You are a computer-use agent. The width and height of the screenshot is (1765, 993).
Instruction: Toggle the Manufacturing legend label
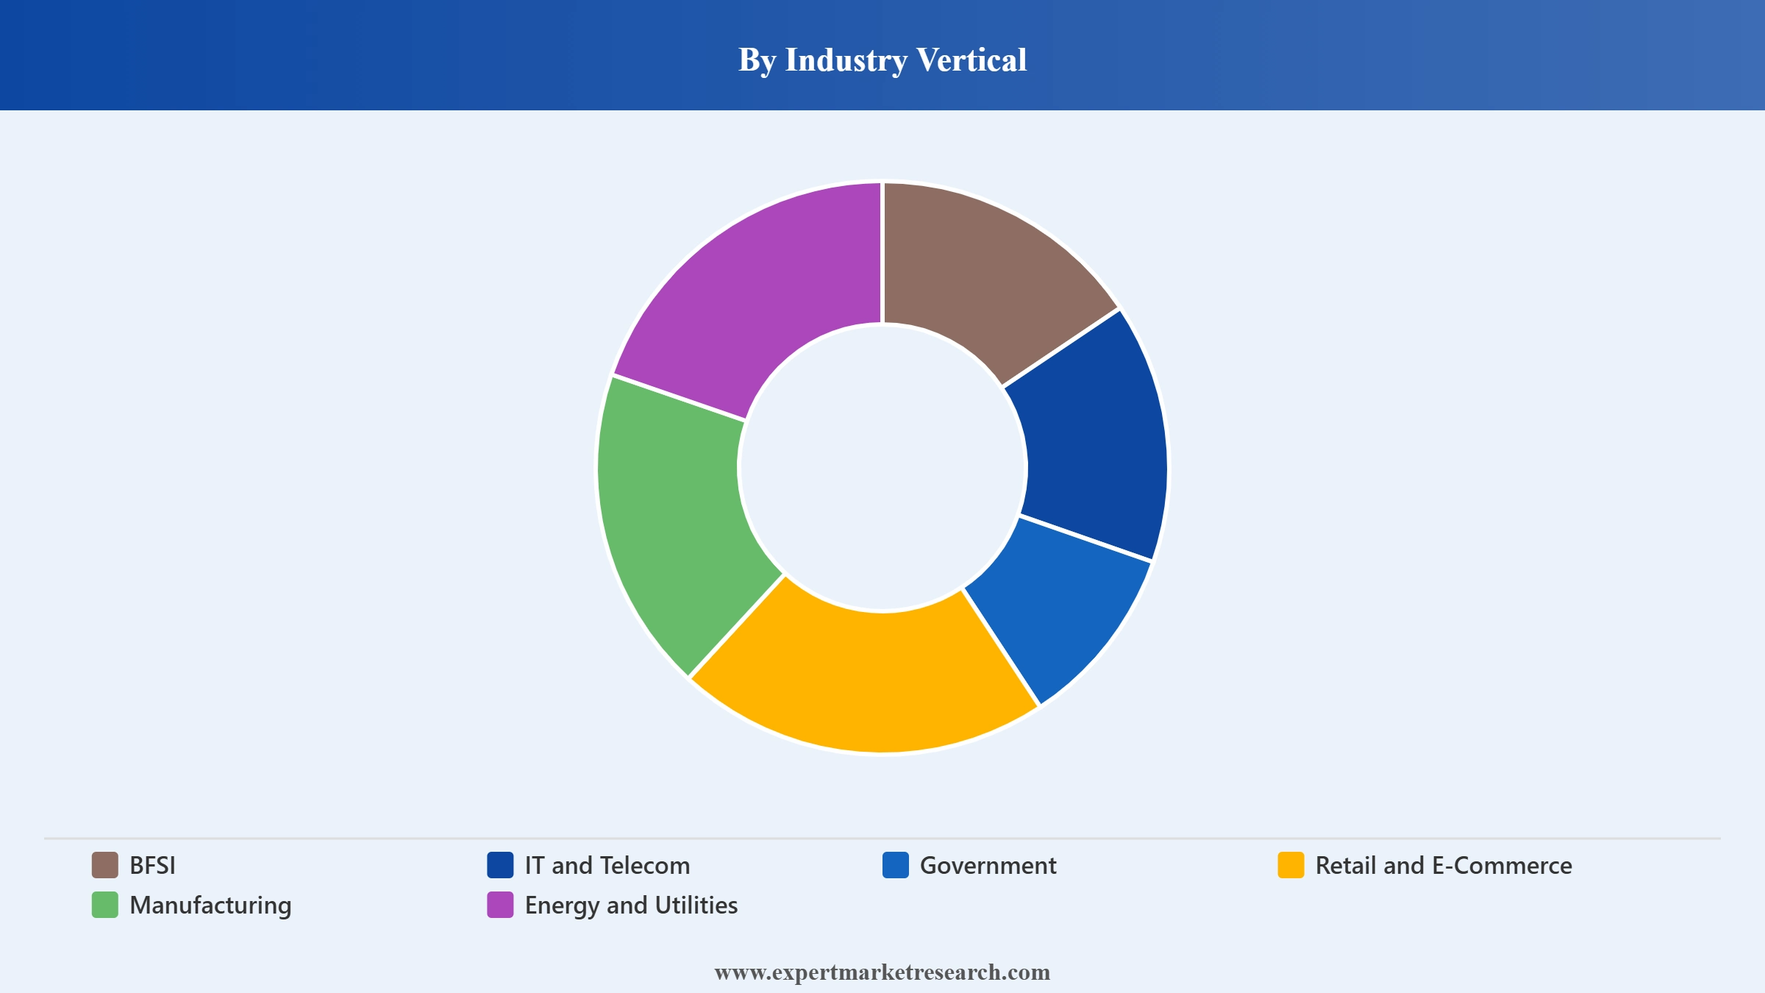pos(210,905)
